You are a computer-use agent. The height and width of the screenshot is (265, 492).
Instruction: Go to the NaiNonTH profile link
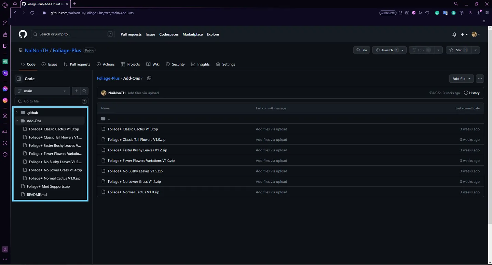37,51
